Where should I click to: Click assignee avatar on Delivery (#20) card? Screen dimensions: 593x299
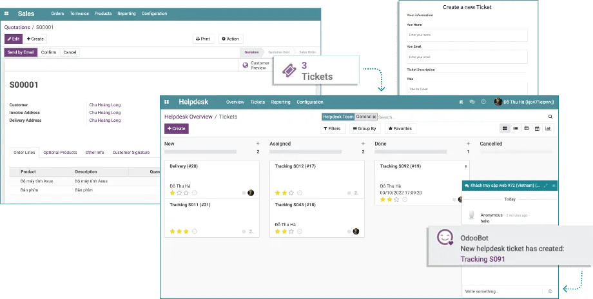251,193
